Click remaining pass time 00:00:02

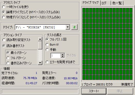point(72,83)
